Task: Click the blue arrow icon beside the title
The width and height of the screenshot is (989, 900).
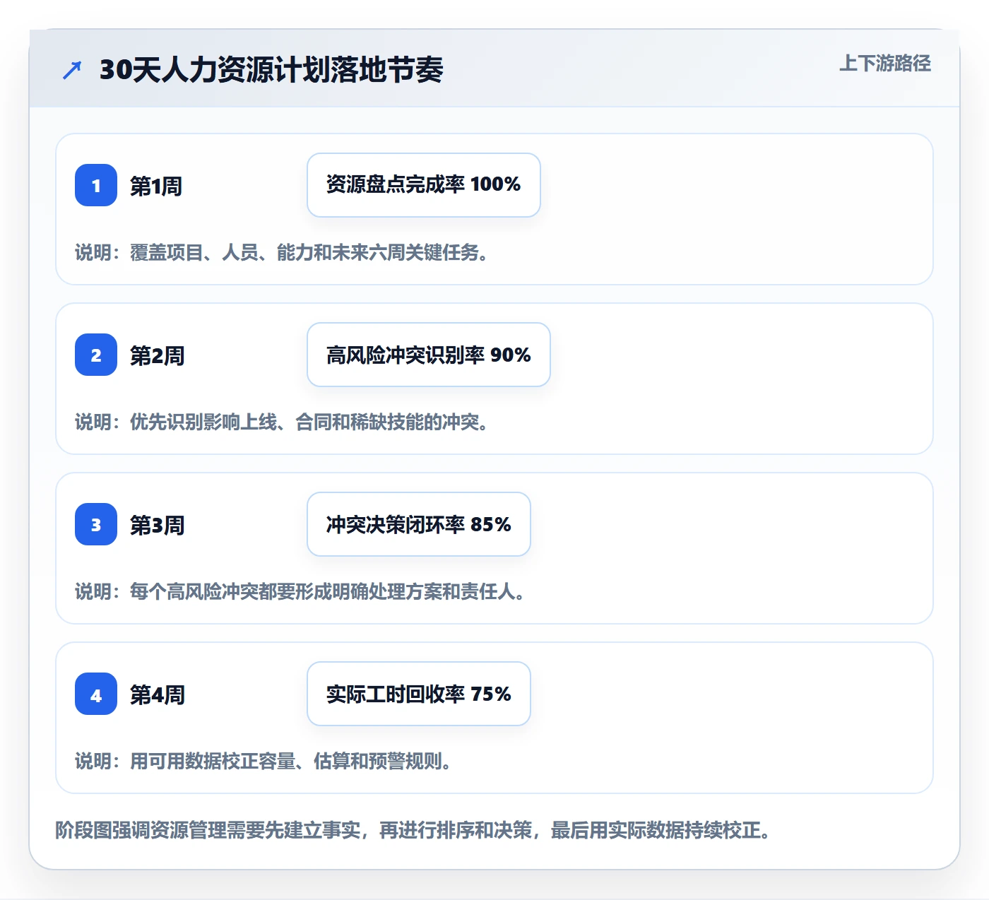Action: click(72, 70)
